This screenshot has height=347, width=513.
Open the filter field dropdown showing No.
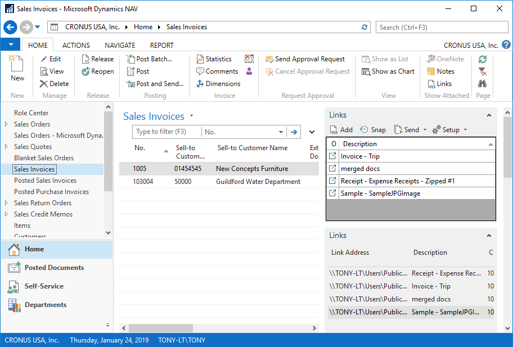pyautogui.click(x=281, y=132)
